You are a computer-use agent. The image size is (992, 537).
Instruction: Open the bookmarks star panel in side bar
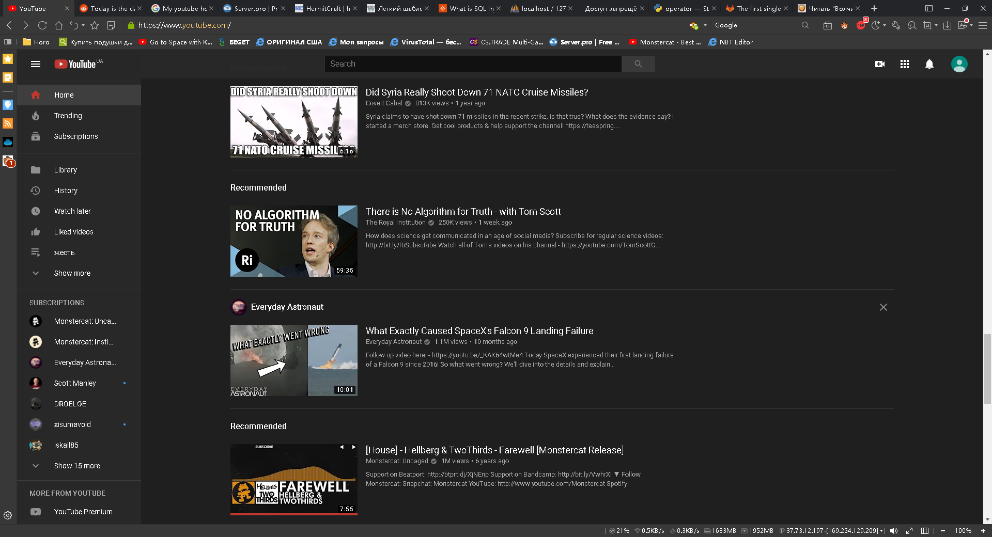coord(8,59)
